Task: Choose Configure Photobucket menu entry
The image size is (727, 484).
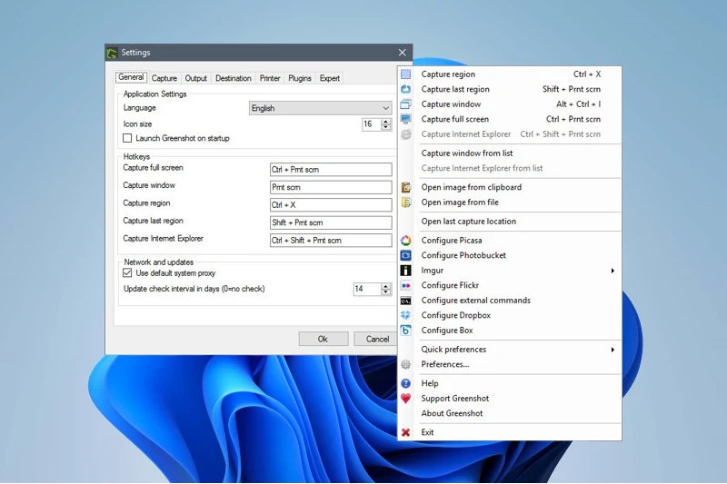Action: 509,255
